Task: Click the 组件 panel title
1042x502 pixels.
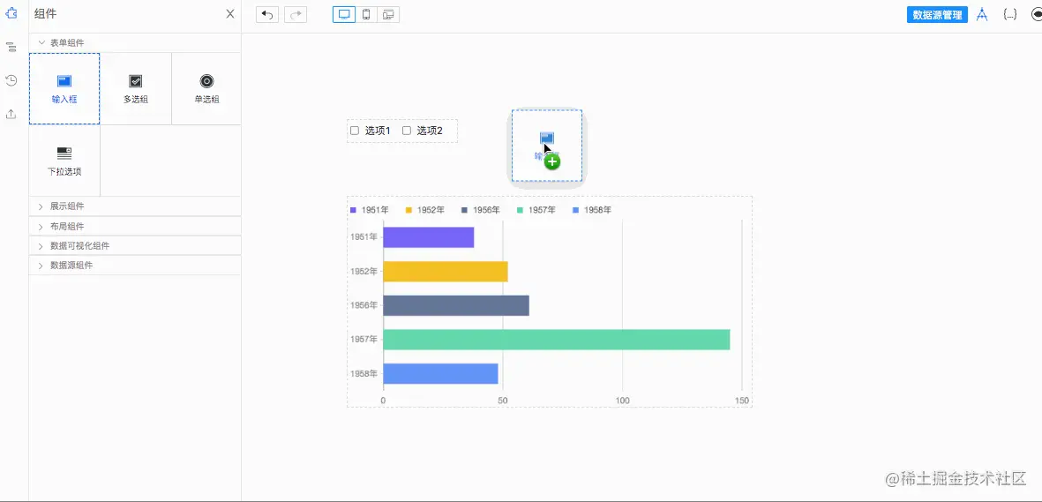Action: 45,14
